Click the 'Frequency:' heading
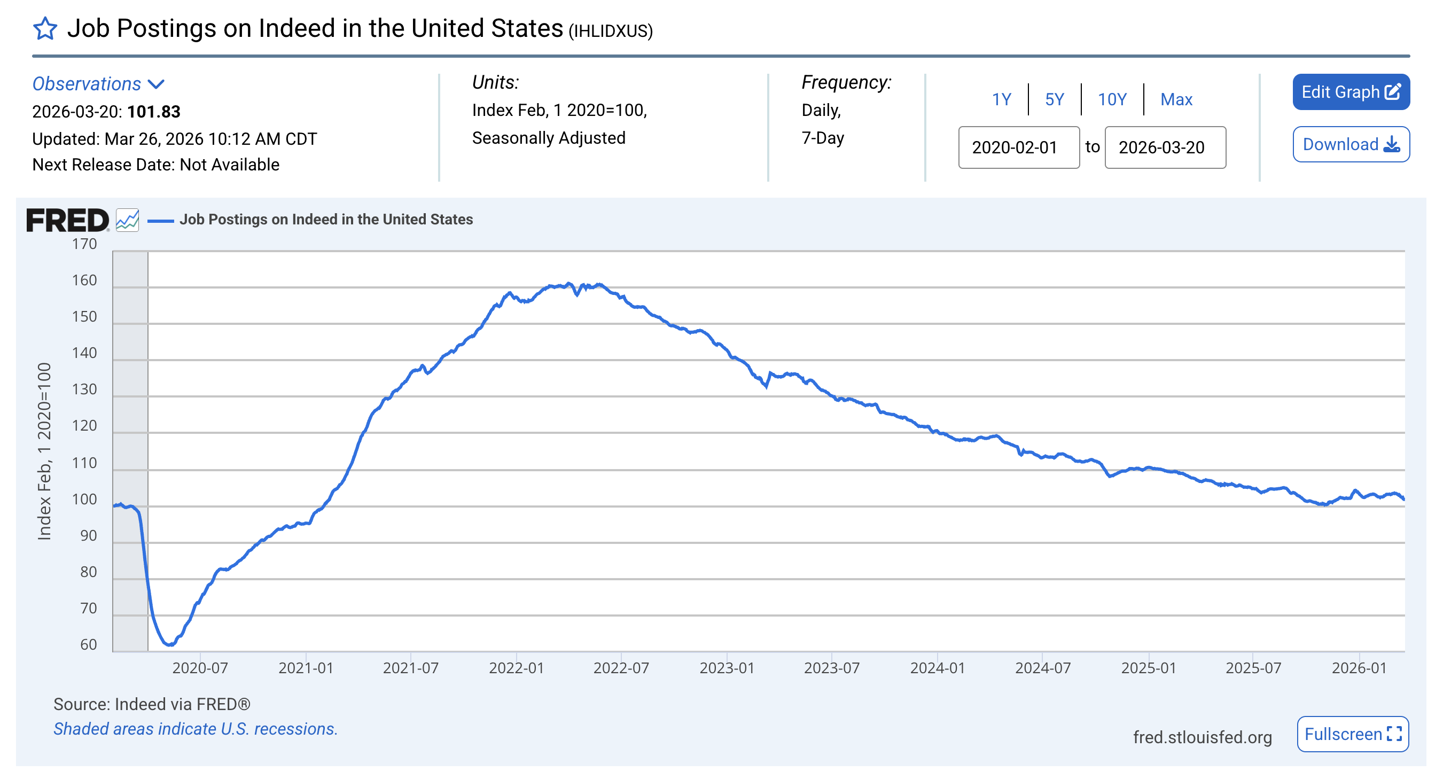Screen dimensions: 1451x779 pyautogui.click(x=847, y=83)
